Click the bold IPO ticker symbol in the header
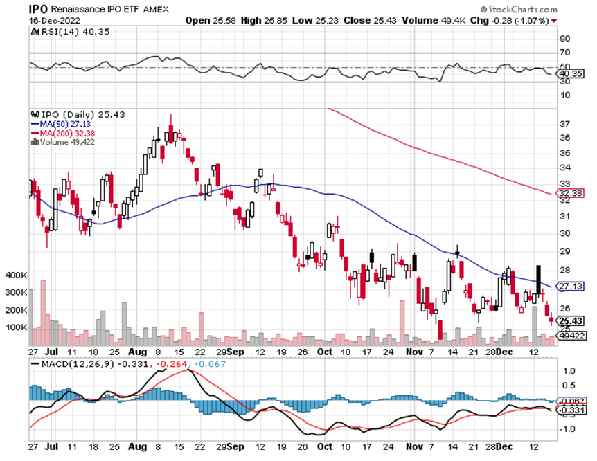 (37, 10)
